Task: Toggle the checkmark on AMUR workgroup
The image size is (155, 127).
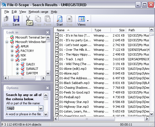Action: (x=17, y=46)
